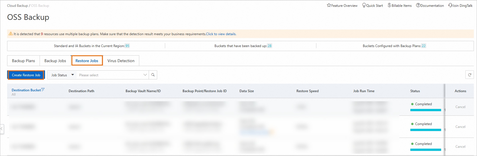Click the second row's Cancel action
This screenshot has width=477, height=156.
click(x=460, y=127)
